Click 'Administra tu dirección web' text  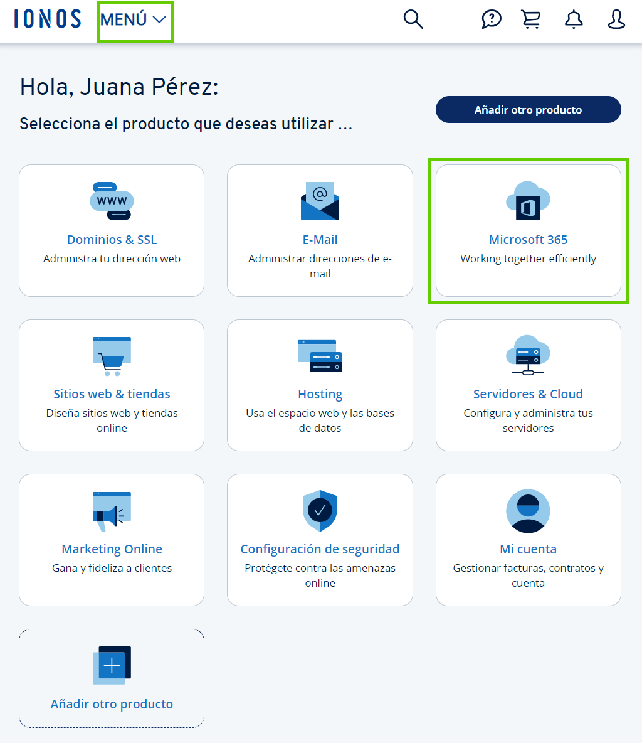pyautogui.click(x=112, y=259)
